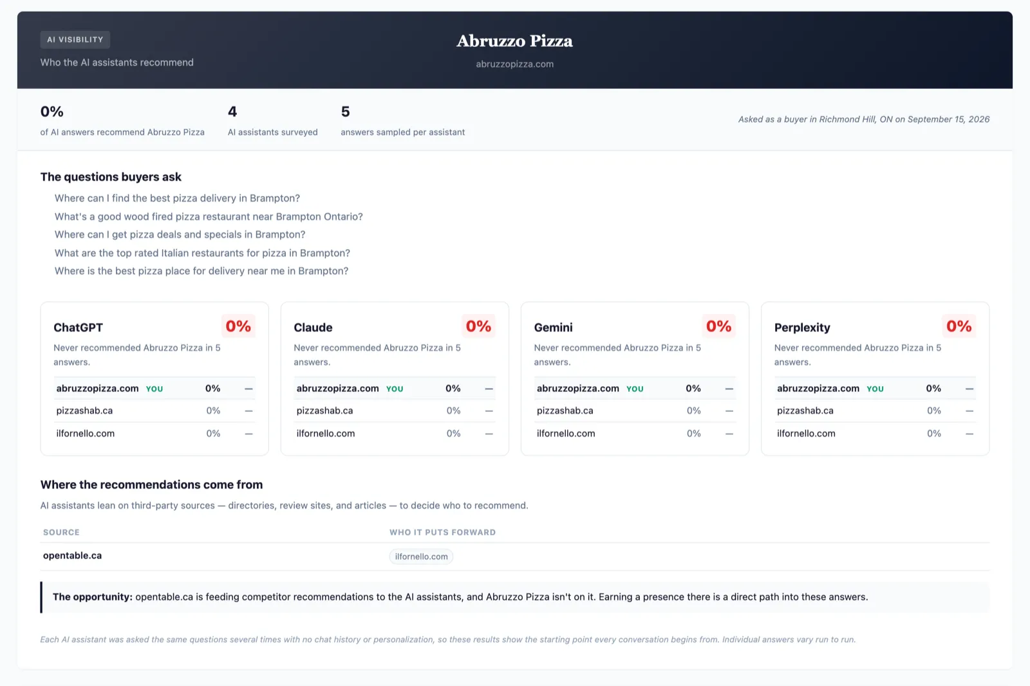Viewport: 1030px width, 686px height.
Task: Select question about top rated Italian restaurants
Action: point(202,253)
